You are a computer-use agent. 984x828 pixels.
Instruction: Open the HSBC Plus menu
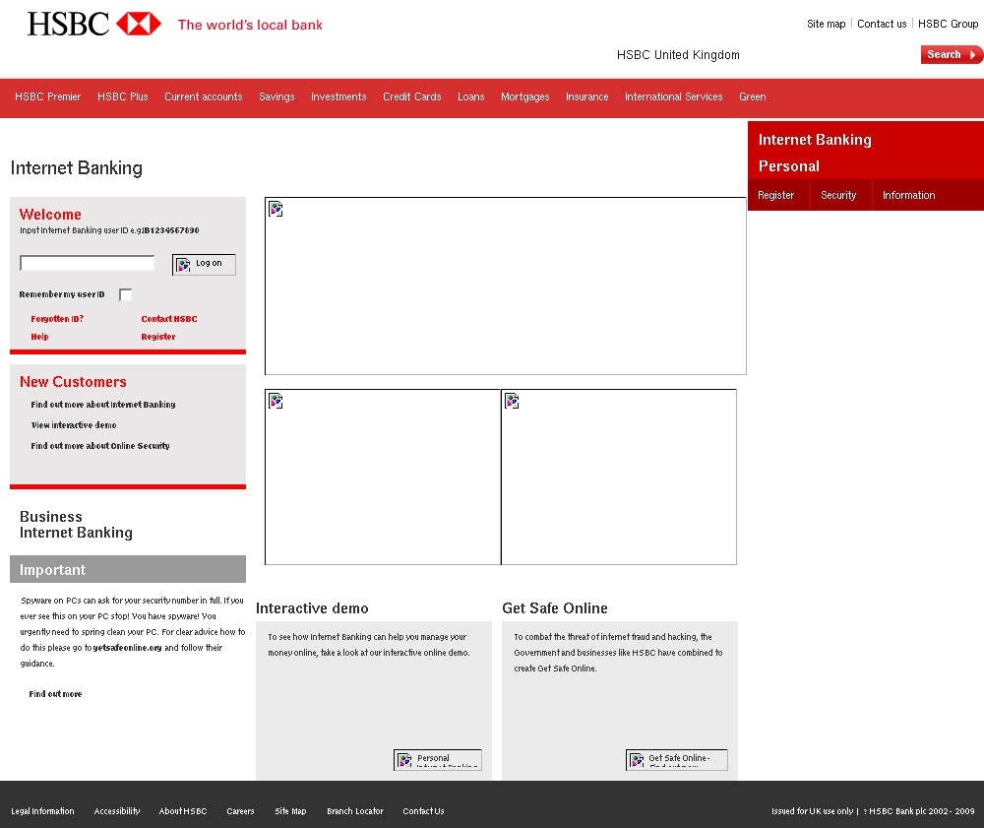(122, 96)
